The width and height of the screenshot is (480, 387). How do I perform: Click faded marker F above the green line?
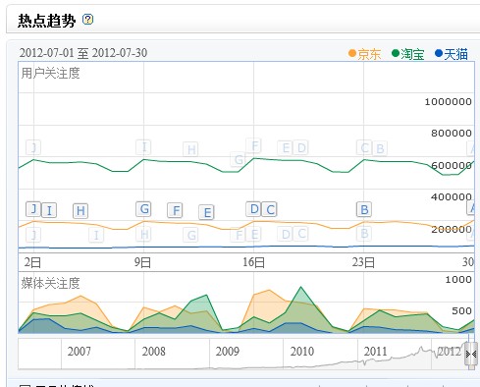pos(254,145)
